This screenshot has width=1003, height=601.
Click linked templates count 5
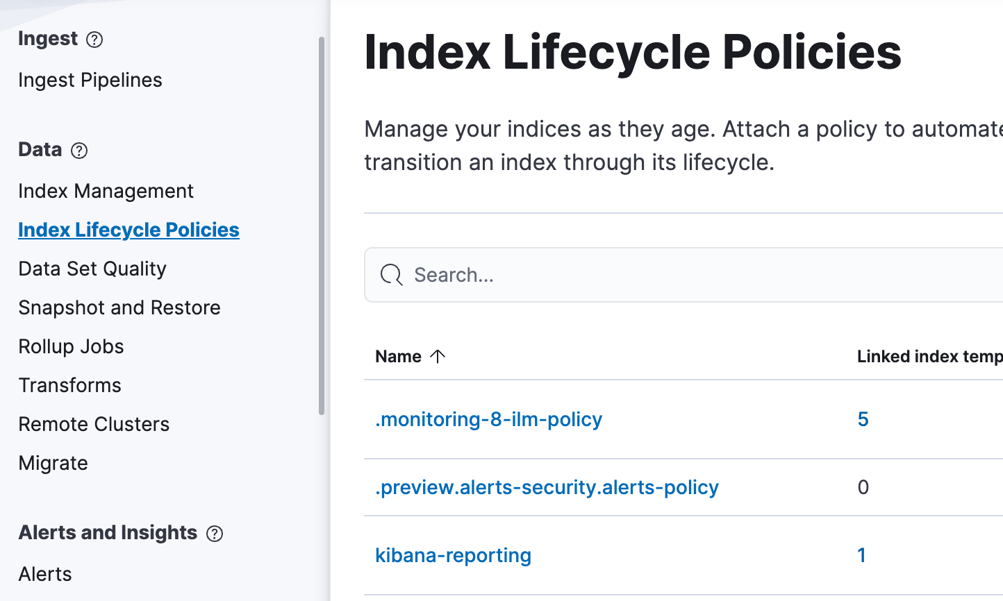click(x=863, y=419)
